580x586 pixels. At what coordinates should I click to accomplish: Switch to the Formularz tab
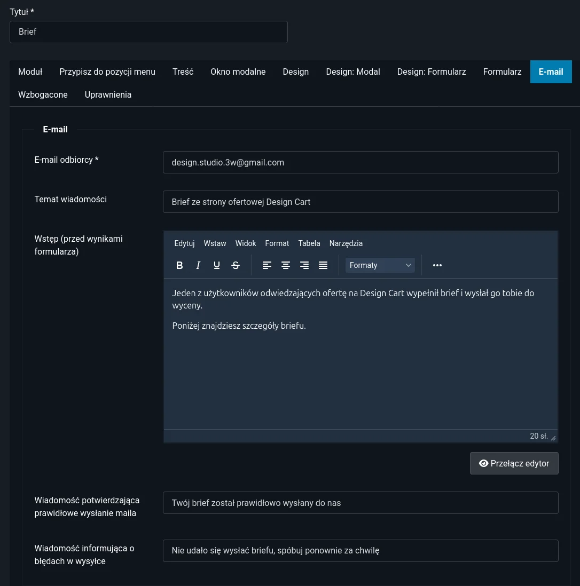pyautogui.click(x=502, y=72)
